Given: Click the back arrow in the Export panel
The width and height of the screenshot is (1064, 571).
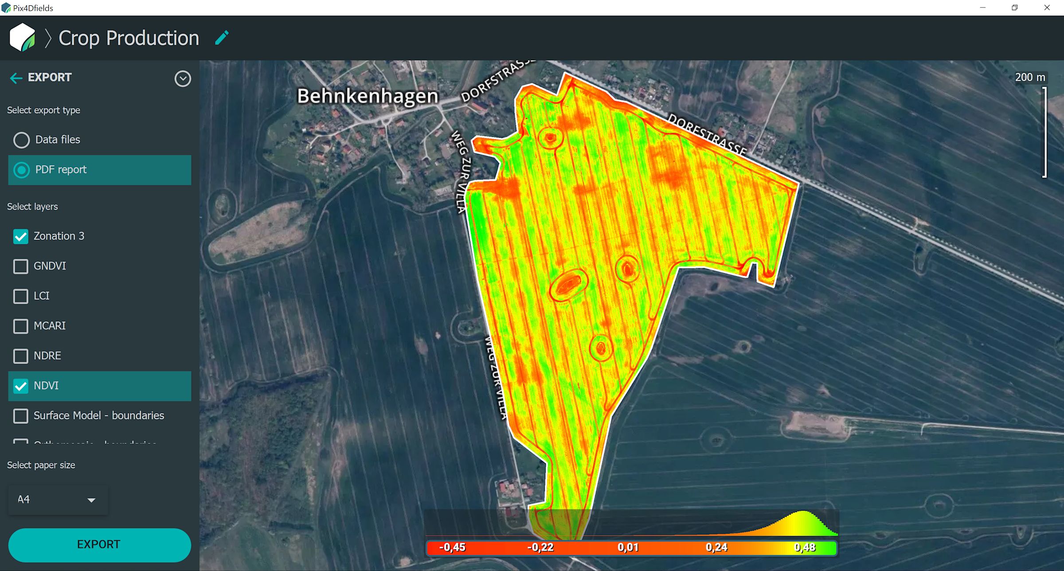Looking at the screenshot, I should [x=16, y=78].
